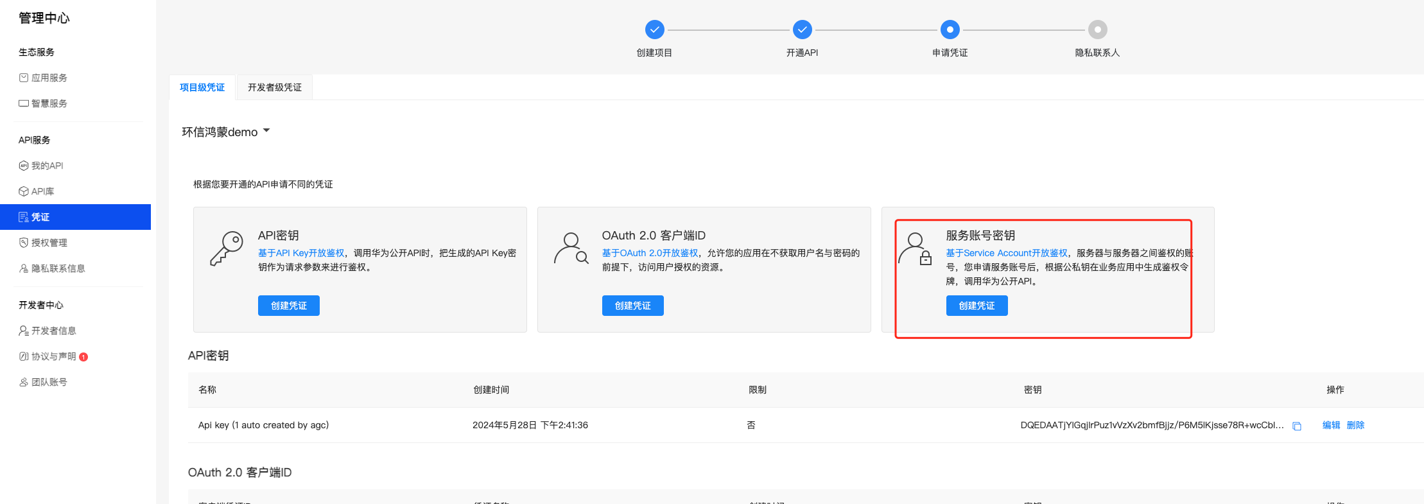Open 智慧服务 in the sidebar
1424x504 pixels.
[x=49, y=103]
